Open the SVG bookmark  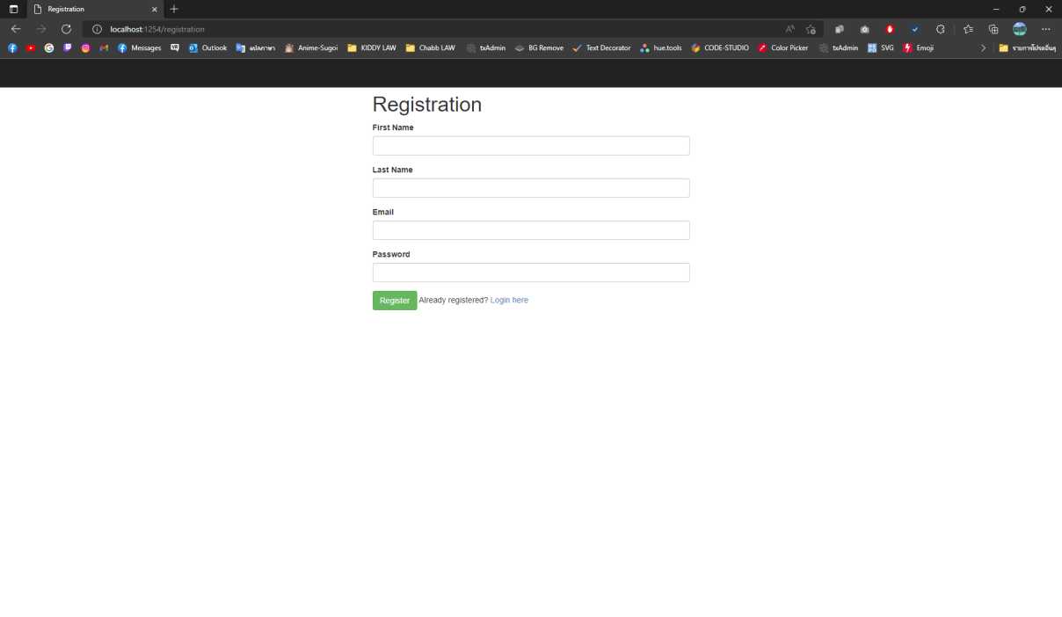click(880, 48)
